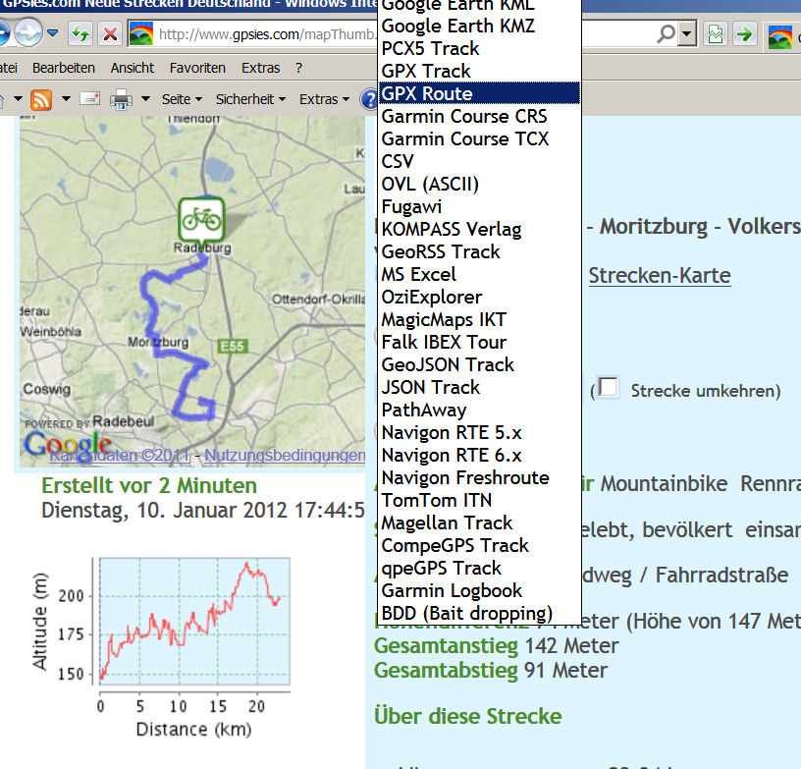The image size is (801, 769).
Task: Click the read mail icon
Action: pyautogui.click(x=90, y=98)
